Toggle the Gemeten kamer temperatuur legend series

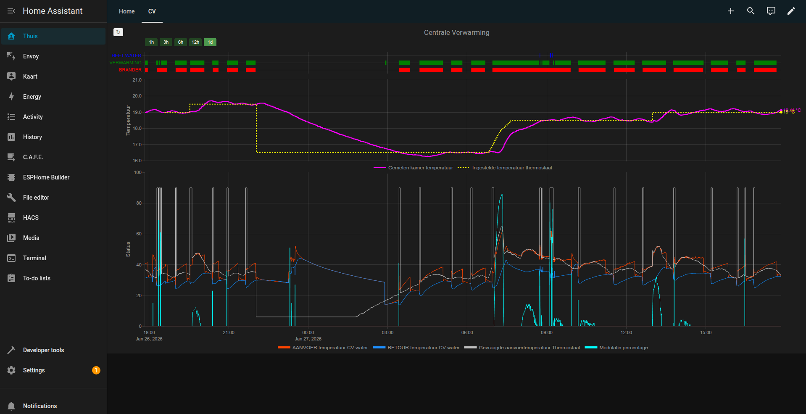[420, 168]
